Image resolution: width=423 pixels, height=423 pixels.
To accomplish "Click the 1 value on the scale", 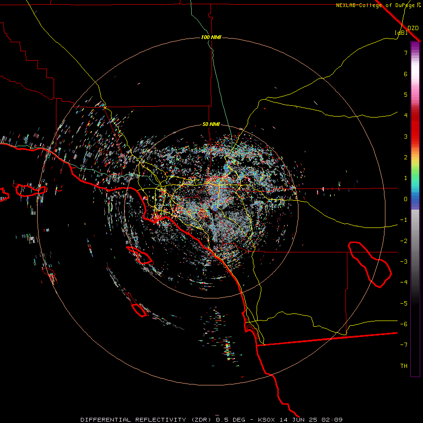I will click(x=406, y=178).
